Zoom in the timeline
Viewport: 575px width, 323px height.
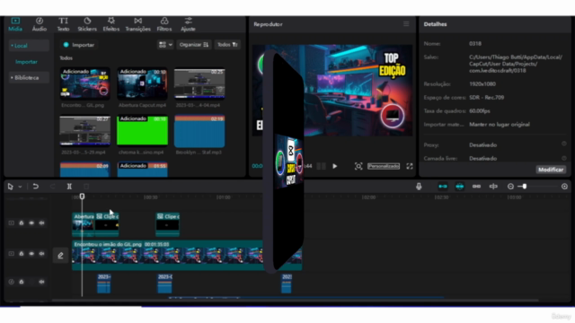pos(564,187)
